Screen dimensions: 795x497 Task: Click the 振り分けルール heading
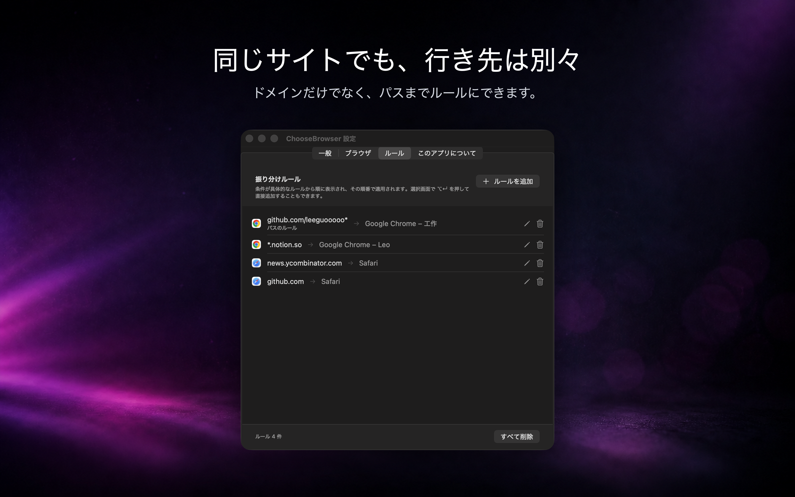click(278, 179)
